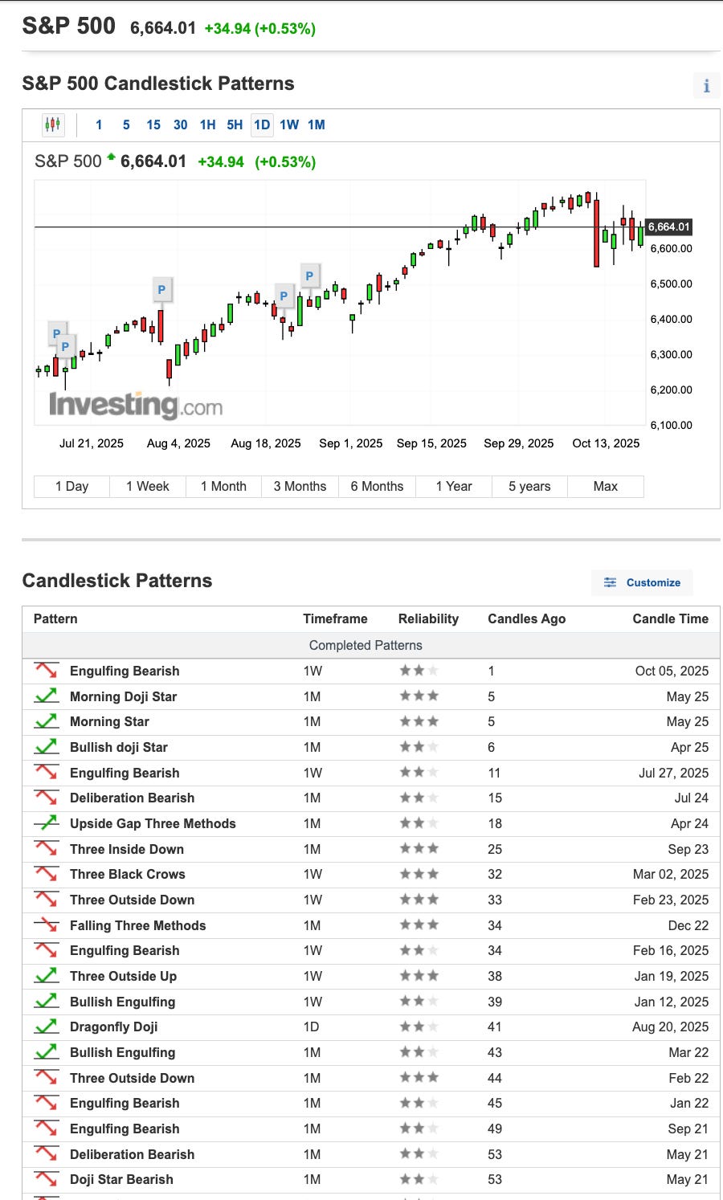Open Three Outside Down dated Feb 23, 2025
This screenshot has width=723, height=1200.
pos(132,900)
